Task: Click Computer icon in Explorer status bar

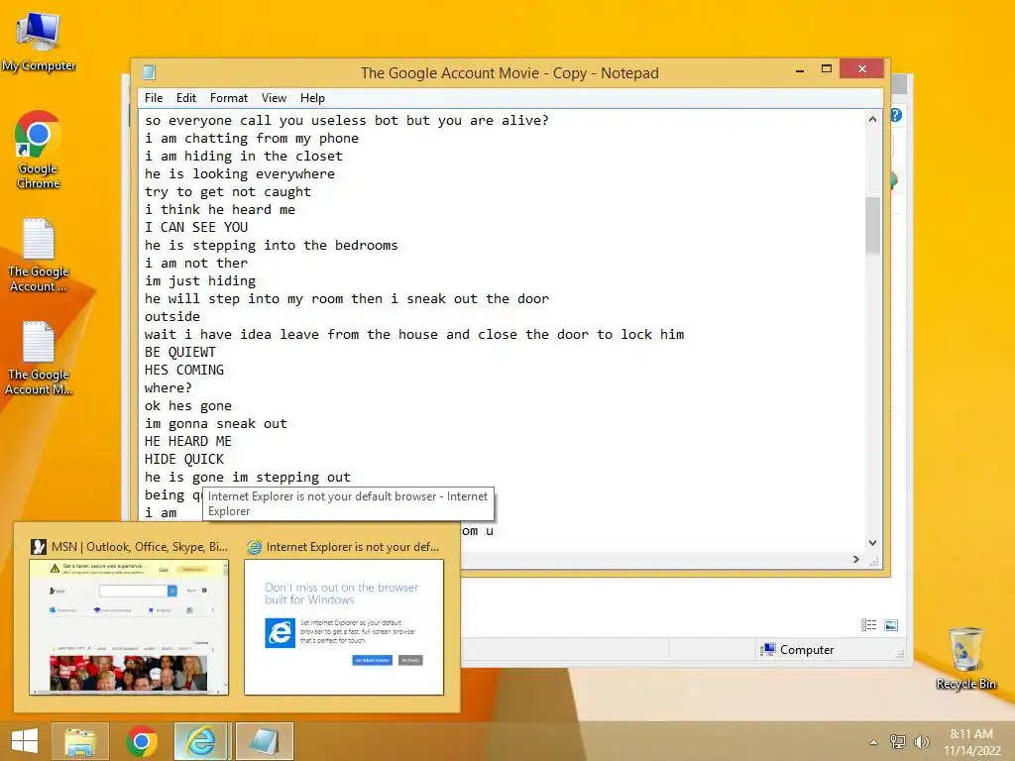Action: click(768, 650)
